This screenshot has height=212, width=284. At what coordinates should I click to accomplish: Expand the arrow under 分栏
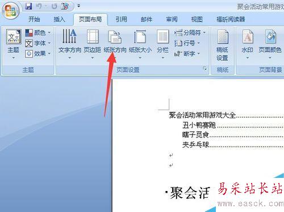point(163,57)
